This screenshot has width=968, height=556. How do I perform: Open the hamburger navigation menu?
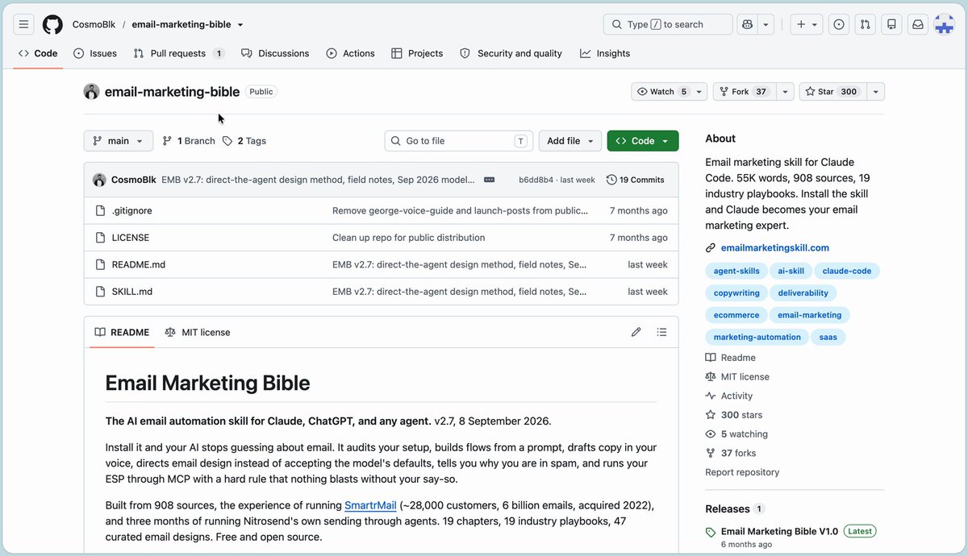click(24, 24)
